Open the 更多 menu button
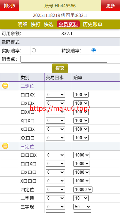 pos(110,5)
